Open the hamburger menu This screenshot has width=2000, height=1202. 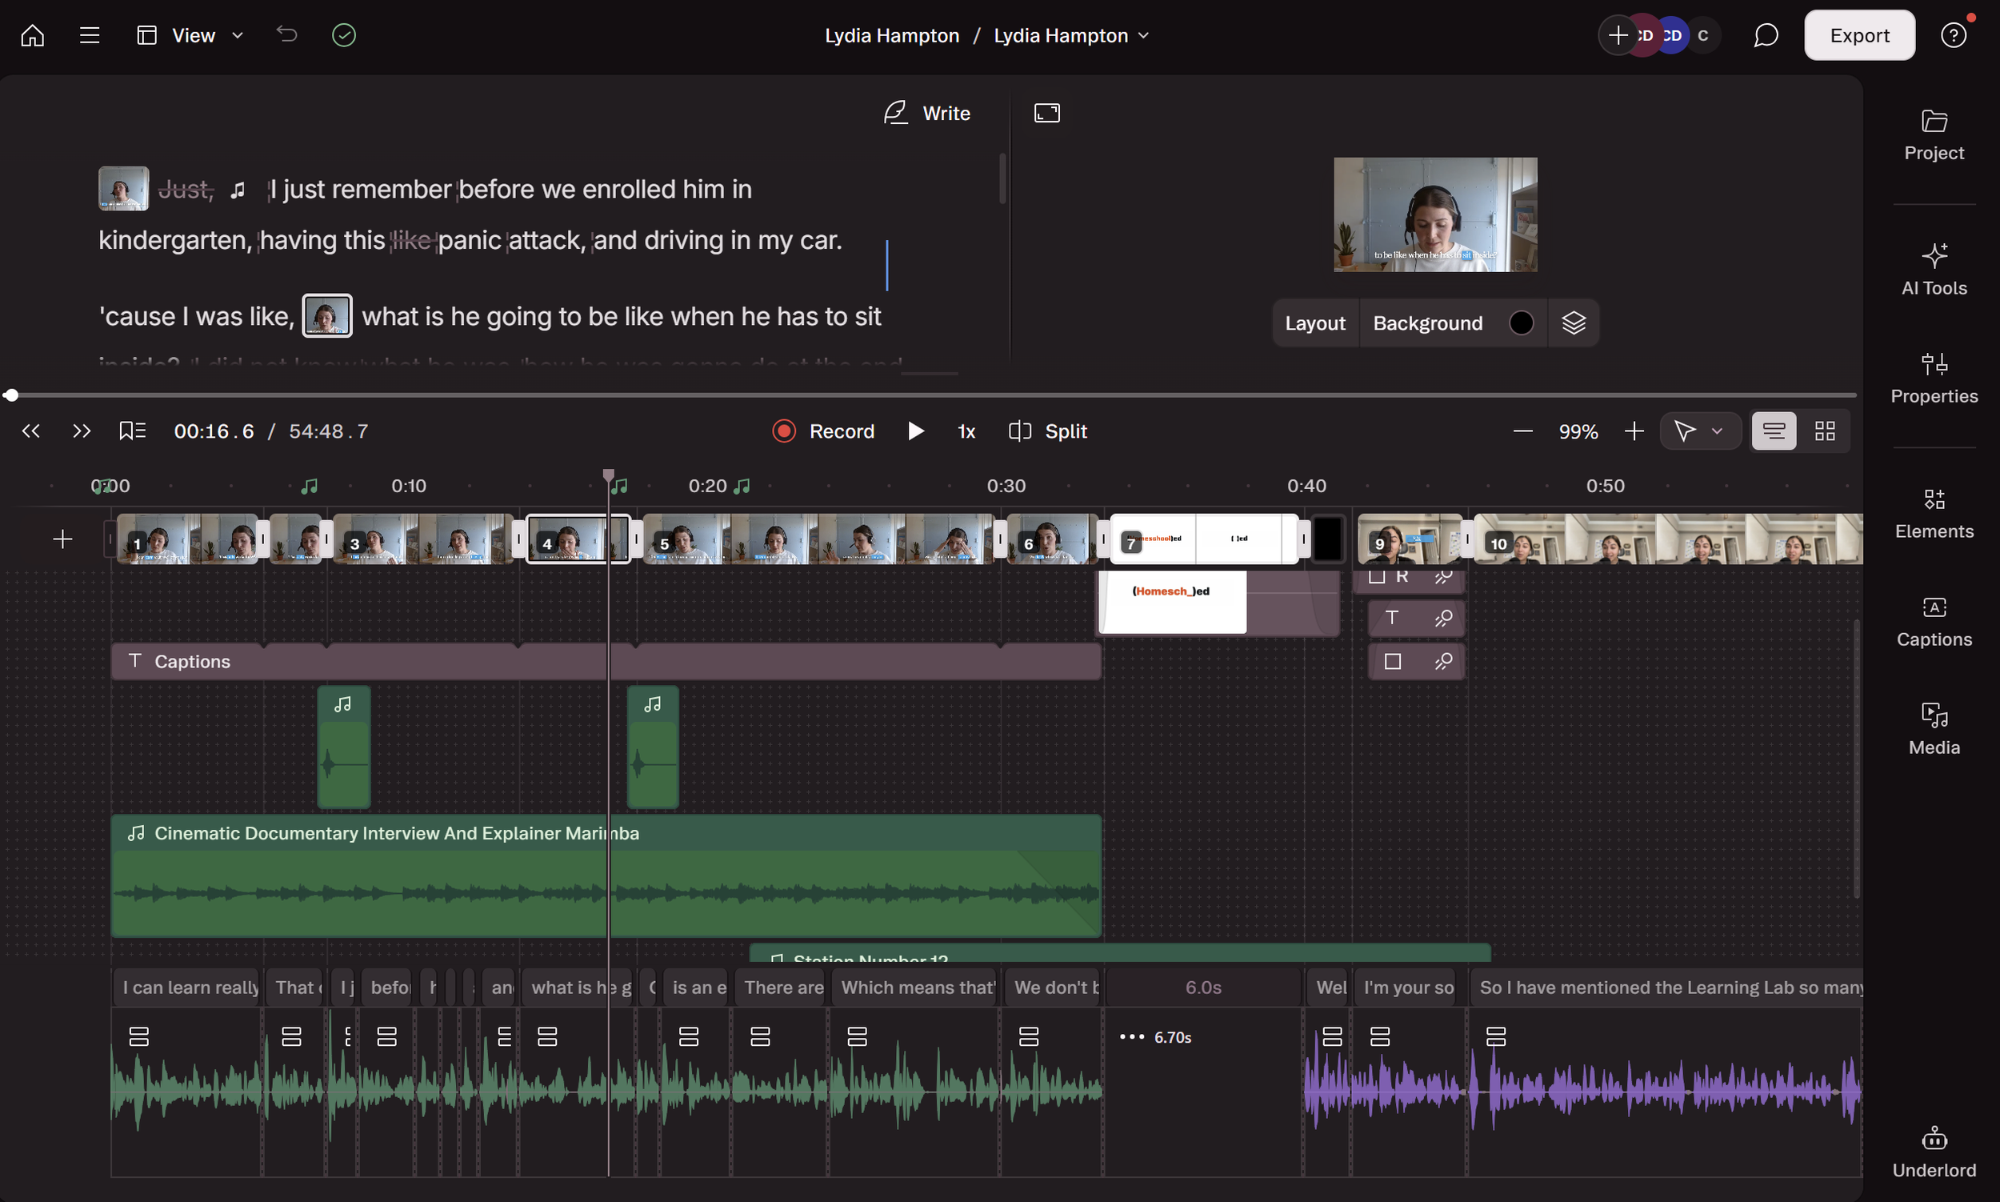click(x=90, y=36)
